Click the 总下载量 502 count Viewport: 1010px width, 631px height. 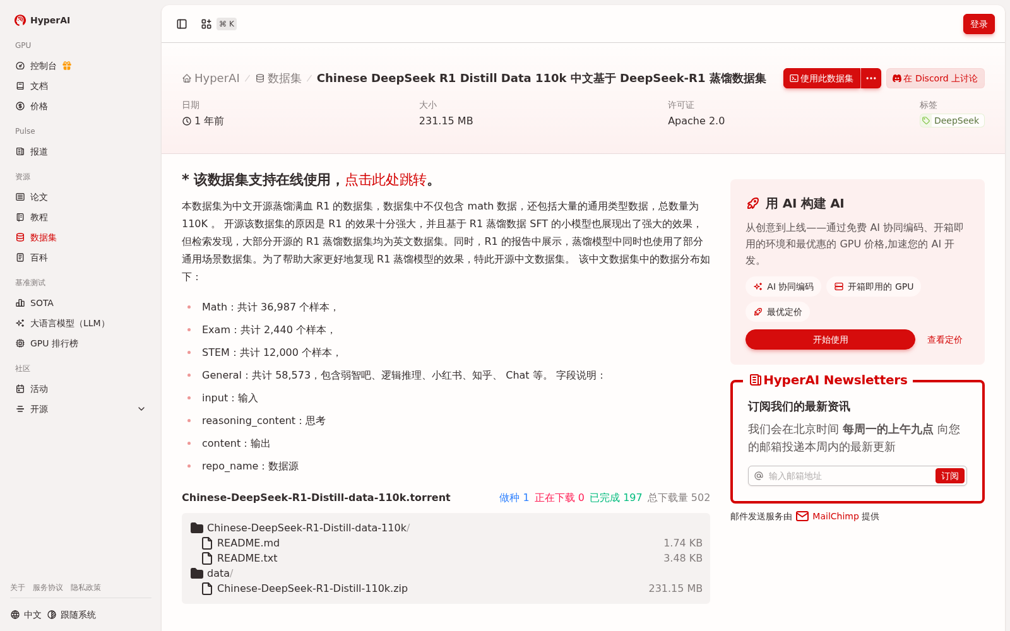click(679, 497)
